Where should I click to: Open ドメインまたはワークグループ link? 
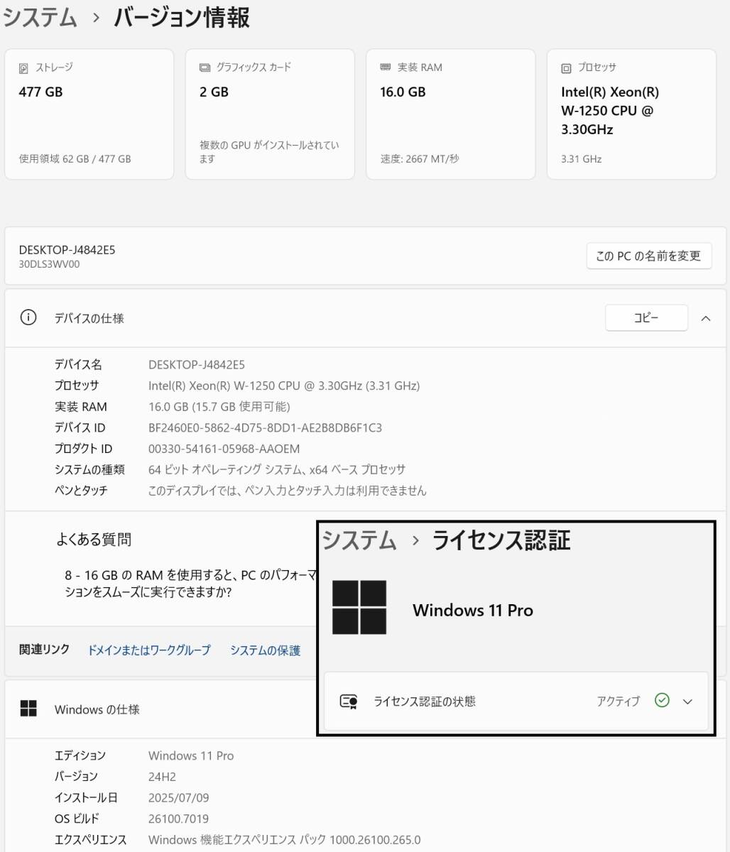[x=149, y=650]
